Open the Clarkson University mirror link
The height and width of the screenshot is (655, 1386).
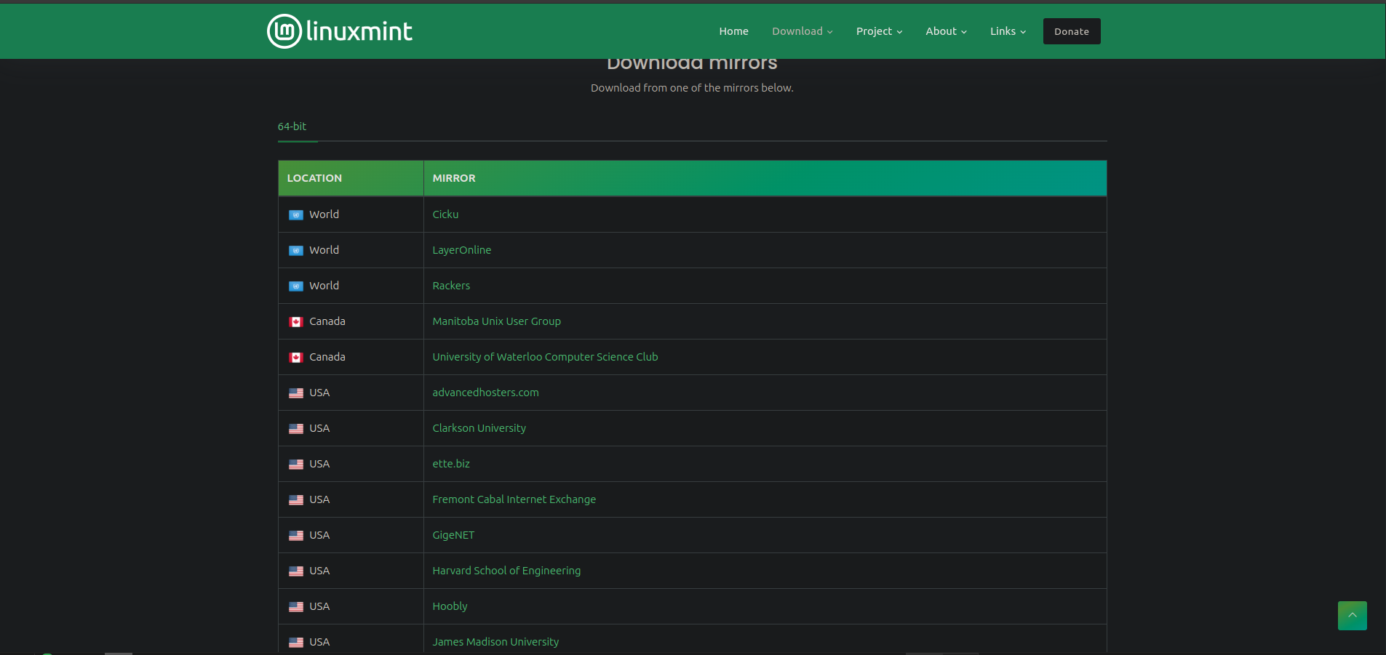pyautogui.click(x=479, y=428)
